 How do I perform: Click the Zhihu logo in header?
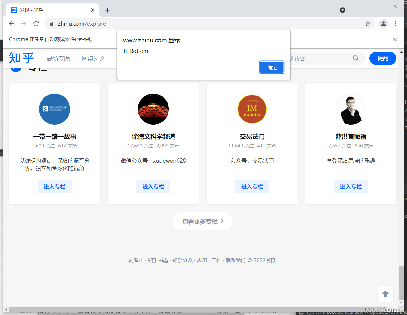[x=21, y=58]
